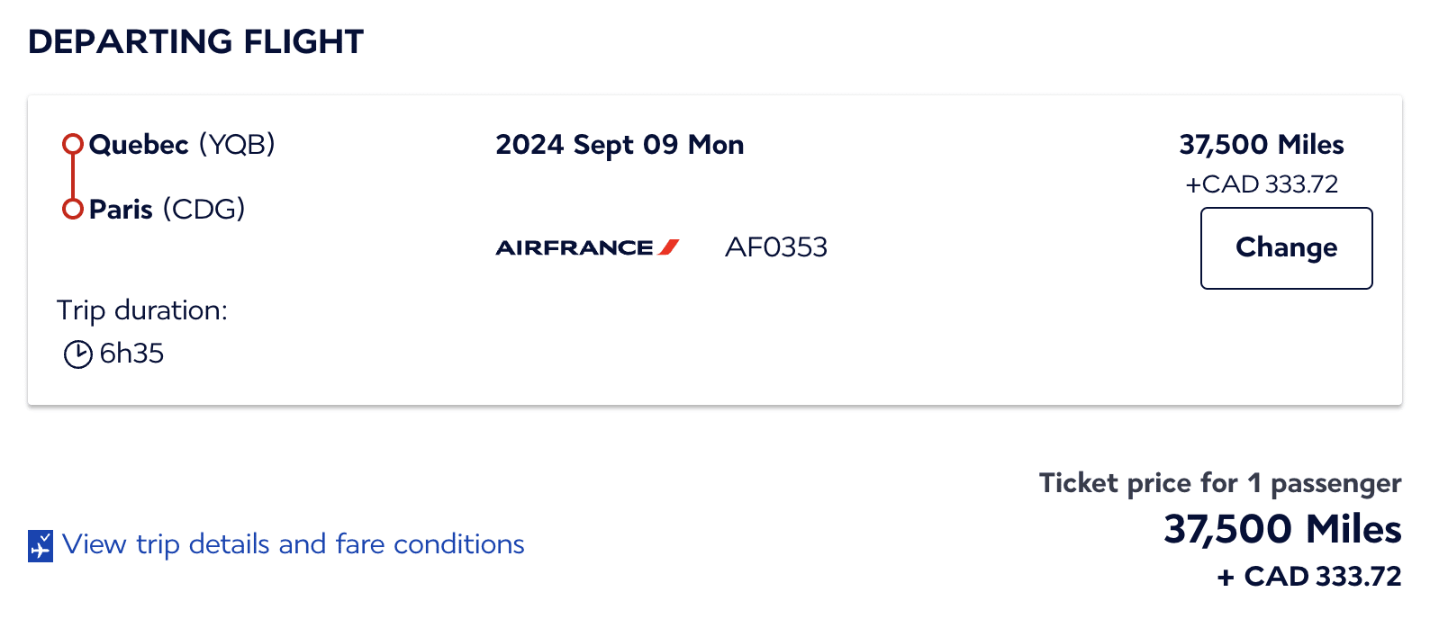Click the Trip duration label
The image size is (1430, 619).
[142, 310]
